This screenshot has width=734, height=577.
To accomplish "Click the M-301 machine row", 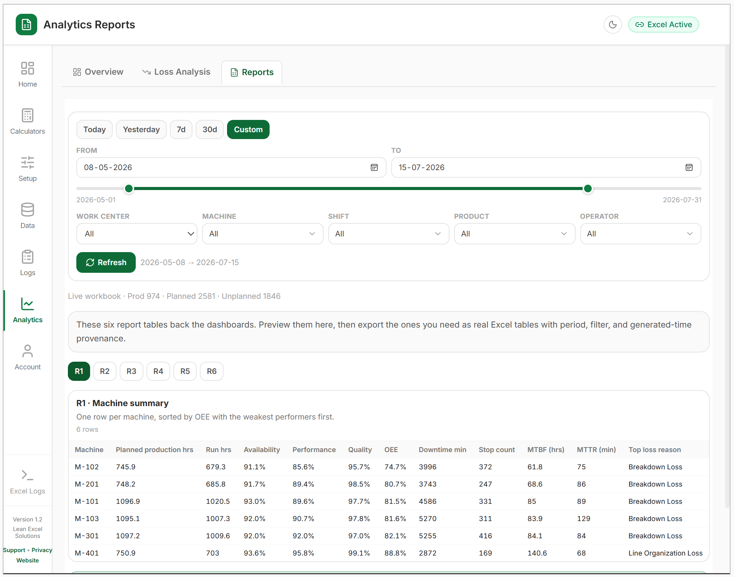I will click(389, 536).
